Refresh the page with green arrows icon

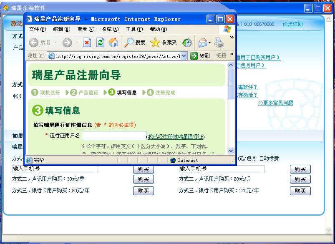(x=100, y=43)
